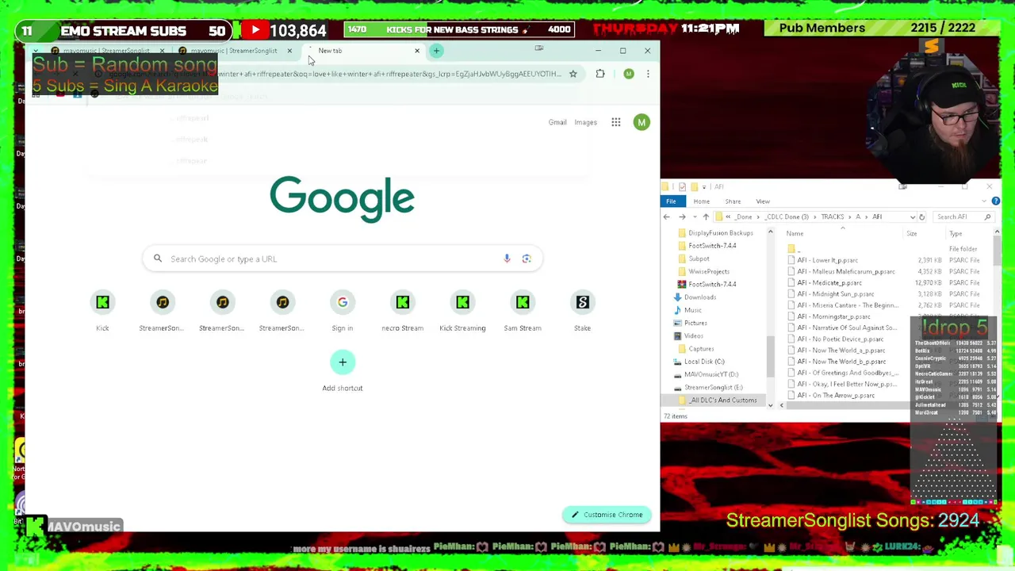Open Gmail link
The image size is (1015, 571).
tap(557, 122)
